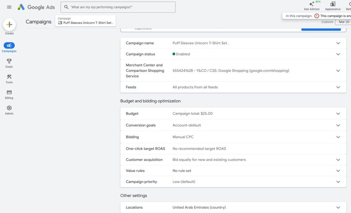Open Admin gear in the sidebar
The image size is (351, 213).
9,110
